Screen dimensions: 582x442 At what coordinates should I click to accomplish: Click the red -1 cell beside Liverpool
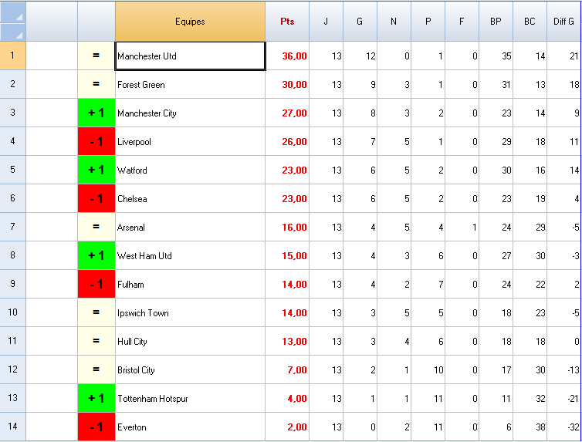(x=96, y=142)
